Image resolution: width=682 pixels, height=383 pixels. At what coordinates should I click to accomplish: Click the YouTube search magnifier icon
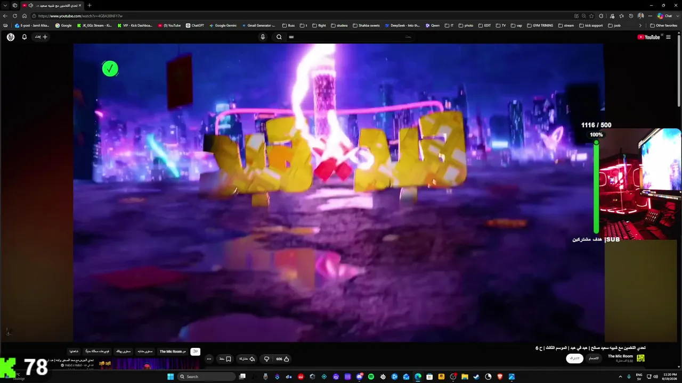click(x=279, y=37)
